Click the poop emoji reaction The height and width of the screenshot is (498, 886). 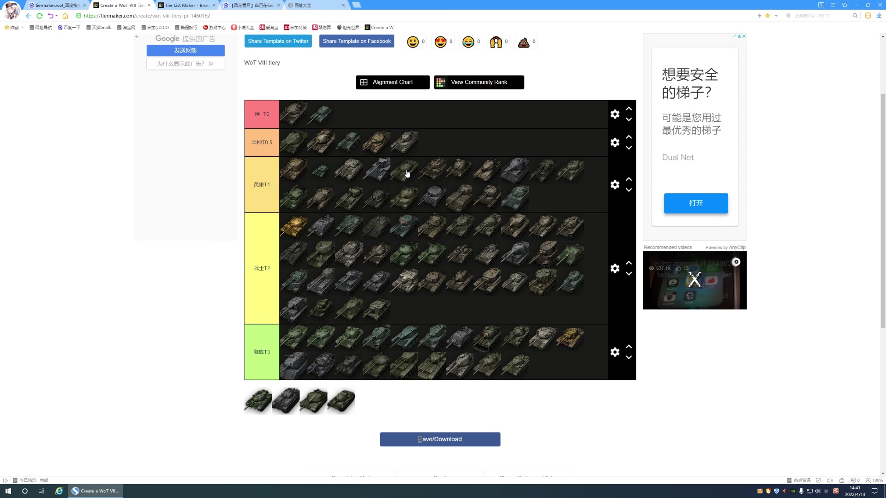click(523, 42)
